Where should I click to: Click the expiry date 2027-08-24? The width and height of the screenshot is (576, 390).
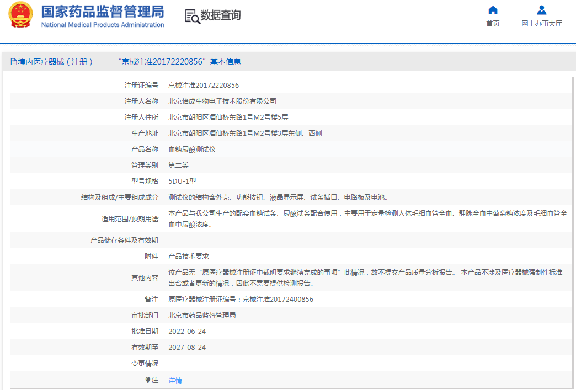pyautogui.click(x=187, y=348)
